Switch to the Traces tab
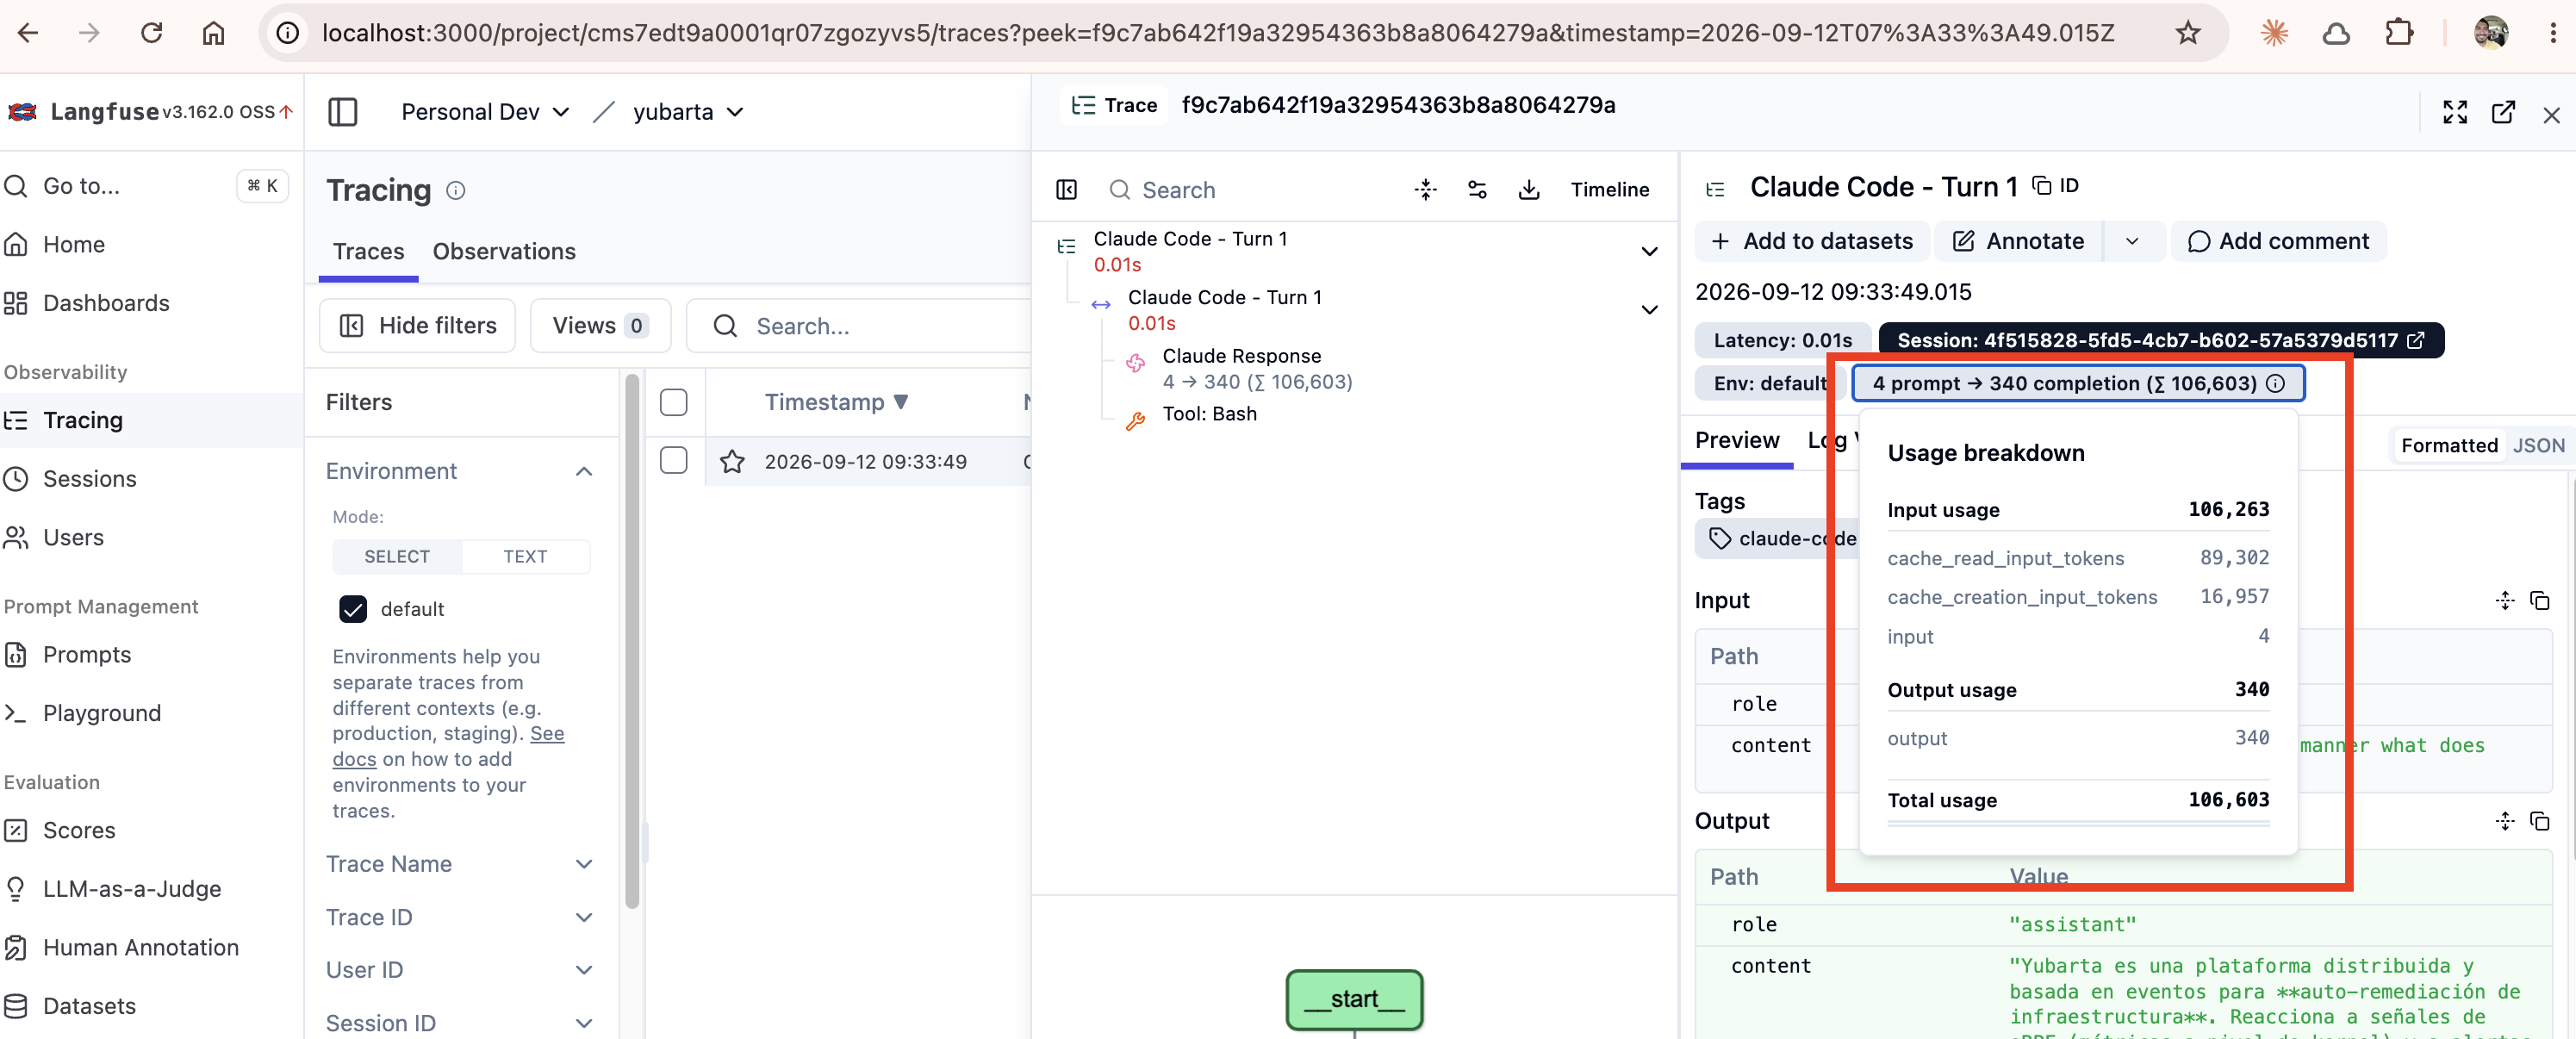The image size is (2576, 1039). pos(368,252)
